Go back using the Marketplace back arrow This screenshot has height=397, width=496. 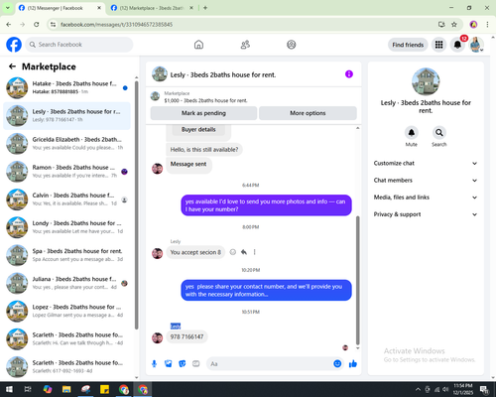coord(12,66)
